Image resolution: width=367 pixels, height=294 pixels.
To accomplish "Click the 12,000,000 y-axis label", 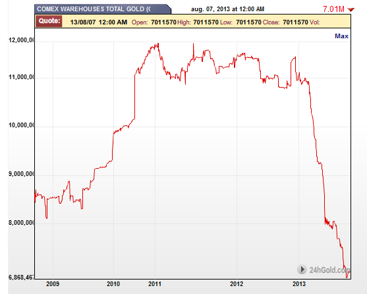I will 22,40.
